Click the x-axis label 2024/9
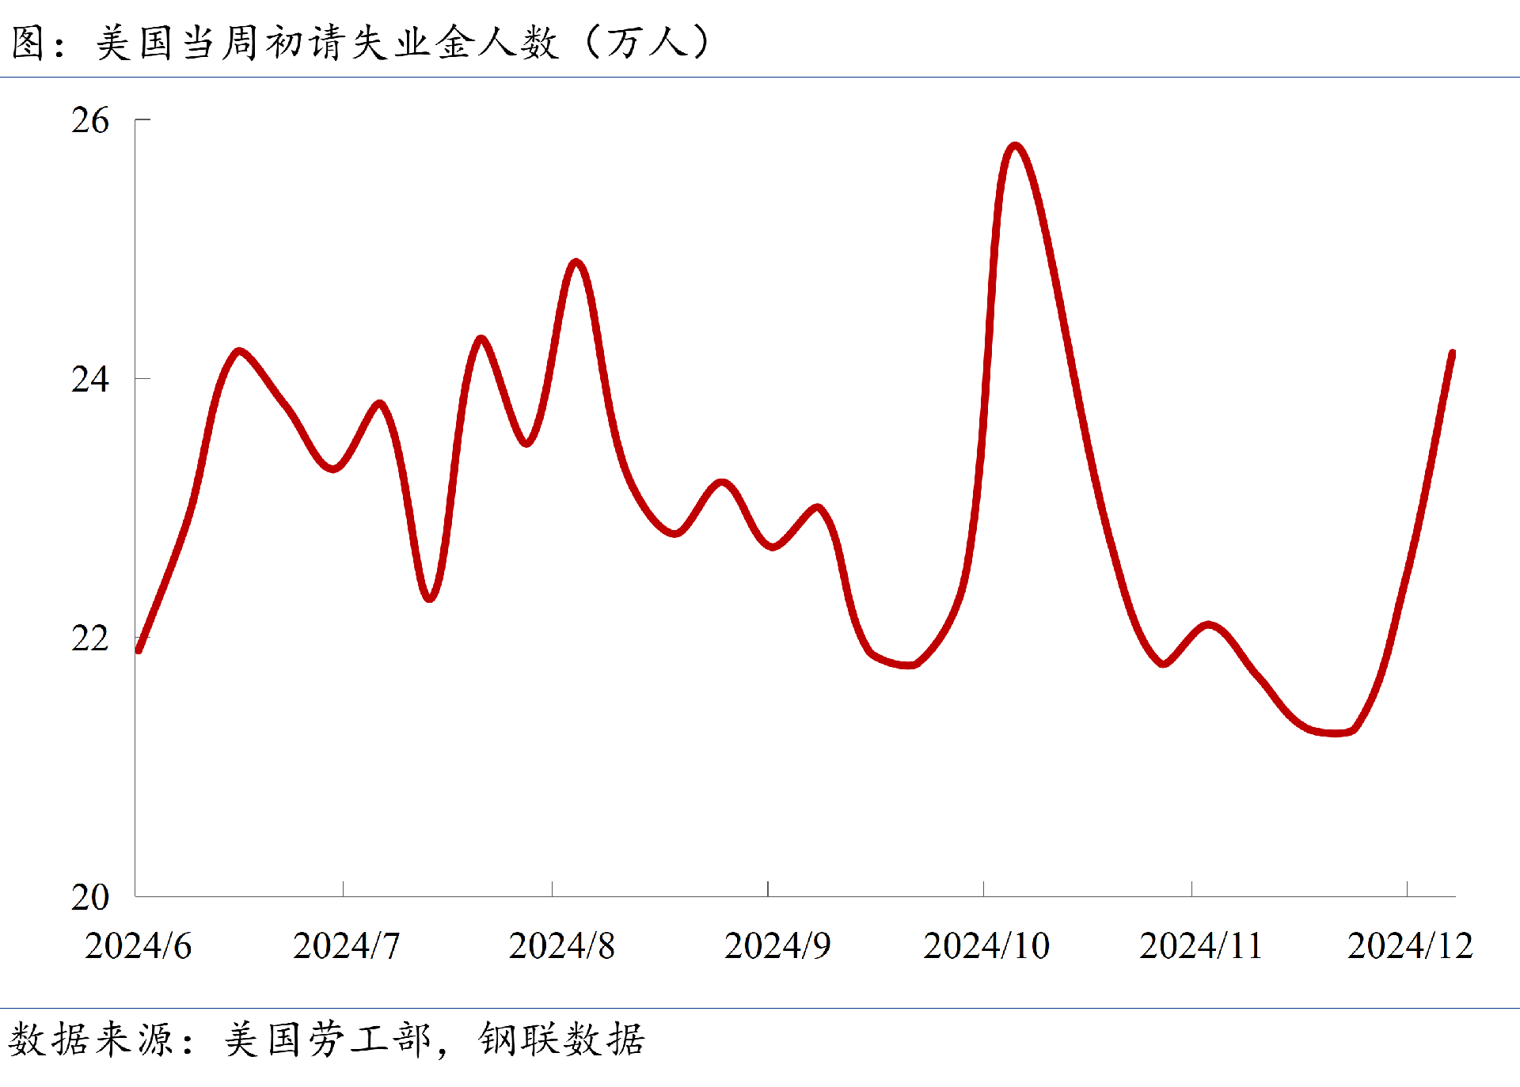This screenshot has height=1087, width=1520. click(777, 946)
